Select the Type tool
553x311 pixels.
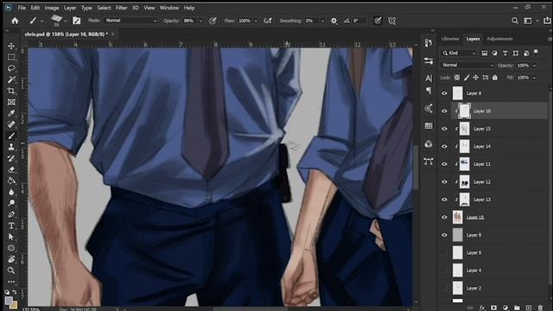[x=11, y=225]
